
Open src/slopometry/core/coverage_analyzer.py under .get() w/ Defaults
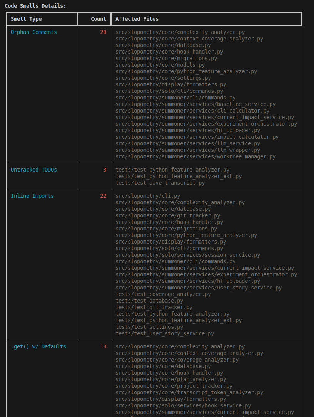coord(176,359)
